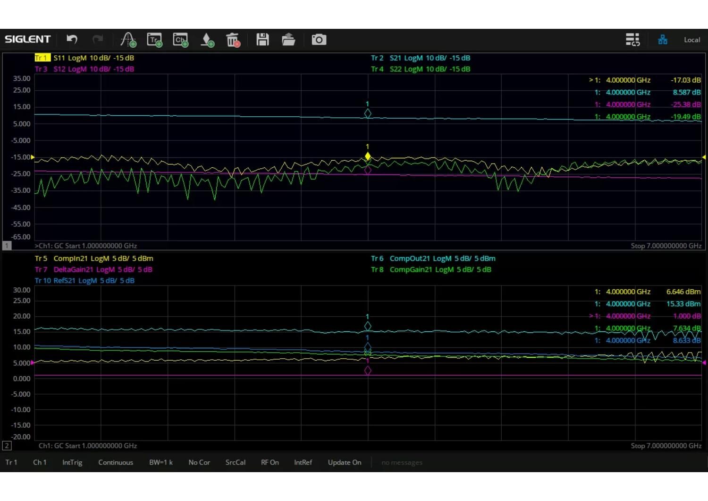Click the no messages area
The width and height of the screenshot is (708, 501).
point(402,463)
